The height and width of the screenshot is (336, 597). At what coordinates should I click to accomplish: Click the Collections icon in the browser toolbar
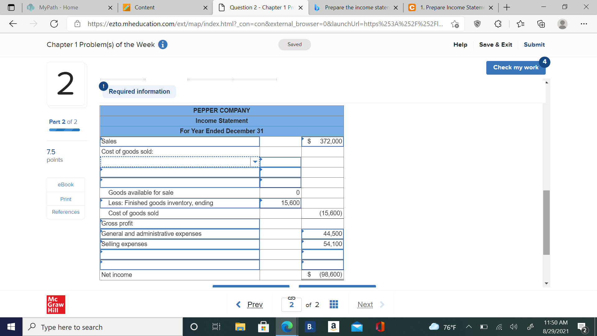pos(541,24)
